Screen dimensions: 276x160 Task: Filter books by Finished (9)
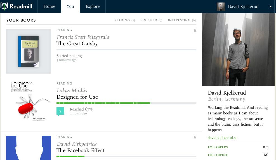(x=151, y=20)
